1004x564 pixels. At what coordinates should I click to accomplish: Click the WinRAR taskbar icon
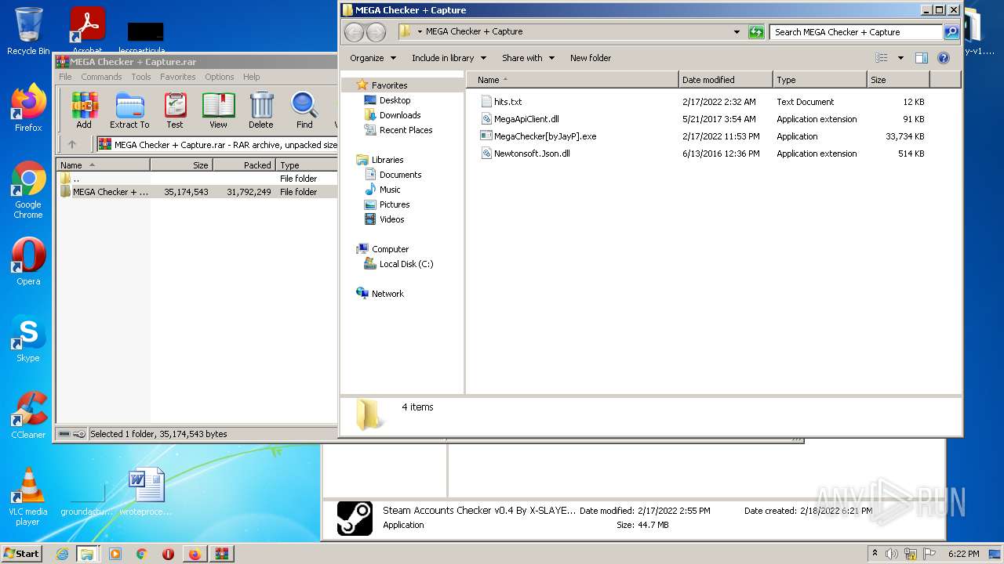pos(221,554)
